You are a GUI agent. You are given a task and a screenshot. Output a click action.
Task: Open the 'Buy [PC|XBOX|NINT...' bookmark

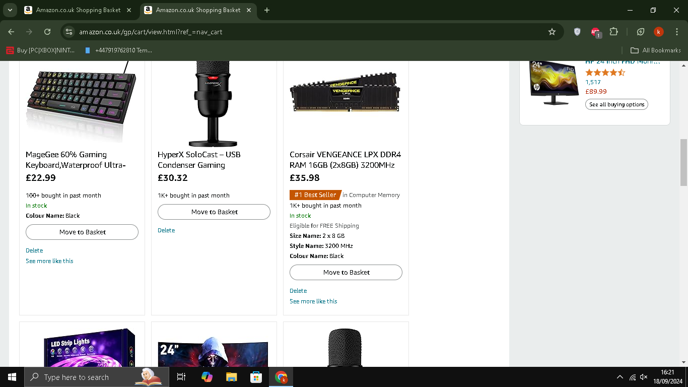(40, 50)
